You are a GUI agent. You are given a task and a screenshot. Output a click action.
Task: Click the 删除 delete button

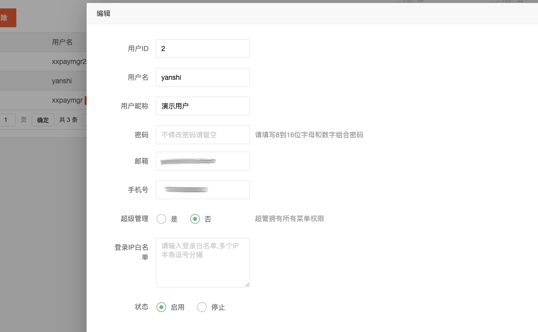click(6, 17)
